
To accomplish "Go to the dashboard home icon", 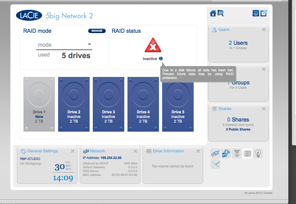I will coord(213,13).
